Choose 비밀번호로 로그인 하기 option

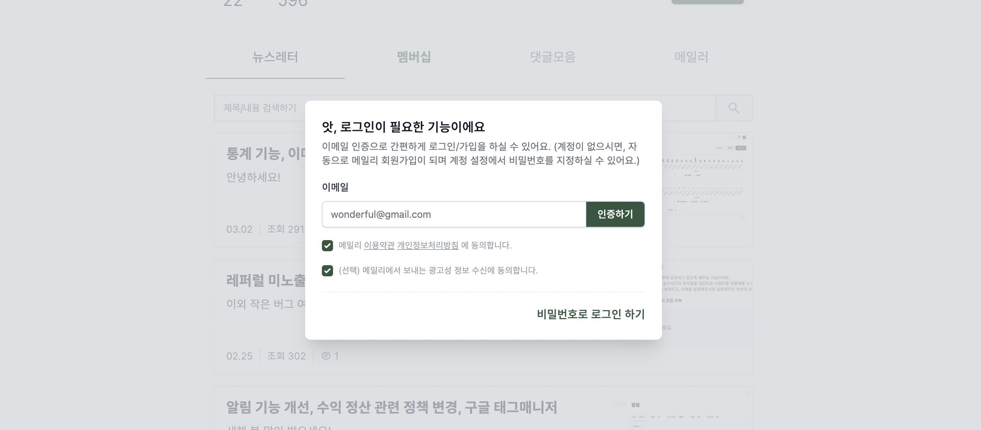[589, 314]
